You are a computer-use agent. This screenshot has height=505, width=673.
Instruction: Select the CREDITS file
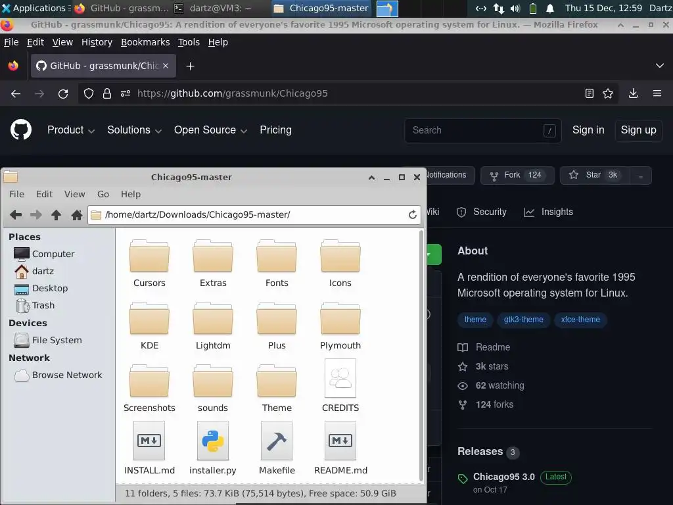(x=340, y=385)
